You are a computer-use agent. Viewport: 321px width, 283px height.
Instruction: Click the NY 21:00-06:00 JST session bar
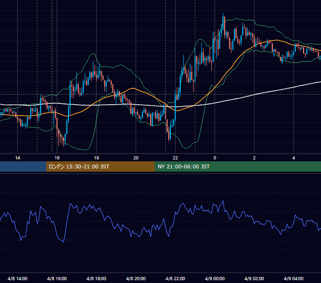pyautogui.click(x=237, y=166)
